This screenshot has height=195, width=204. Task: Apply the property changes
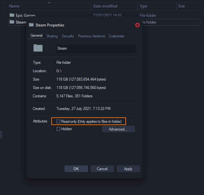pyautogui.click(x=128, y=169)
